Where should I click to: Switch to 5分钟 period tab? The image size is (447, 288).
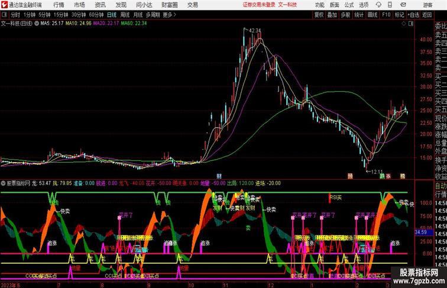(x=44, y=15)
